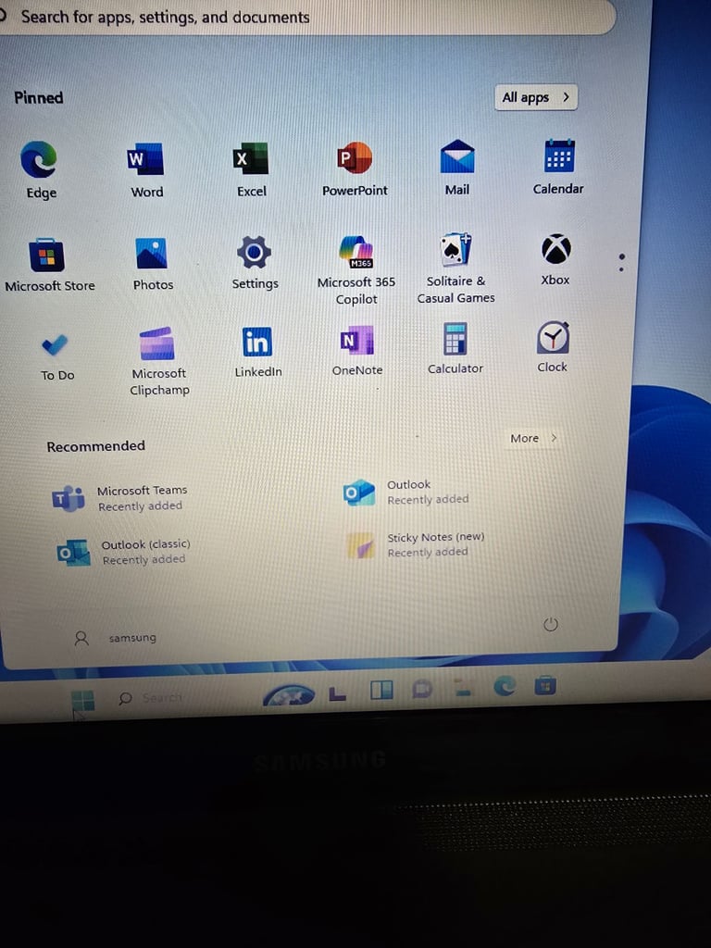The image size is (711, 948).
Task: Launch Solitaire & Casual Games
Action: (x=455, y=268)
